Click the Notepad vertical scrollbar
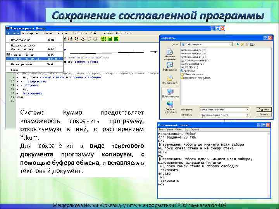 pos(268,164)
